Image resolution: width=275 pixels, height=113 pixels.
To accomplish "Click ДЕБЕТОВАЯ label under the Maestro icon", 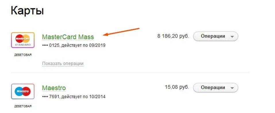I will (x=23, y=106).
